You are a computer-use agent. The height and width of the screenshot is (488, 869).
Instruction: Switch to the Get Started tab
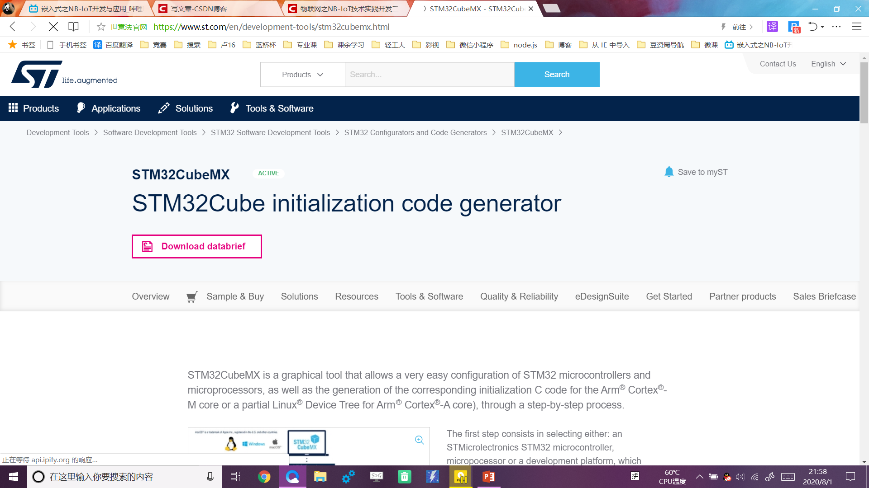668,296
